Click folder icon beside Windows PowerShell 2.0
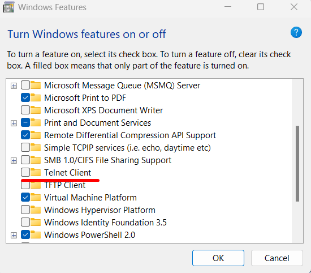The width and height of the screenshot is (311, 273). 36,234
